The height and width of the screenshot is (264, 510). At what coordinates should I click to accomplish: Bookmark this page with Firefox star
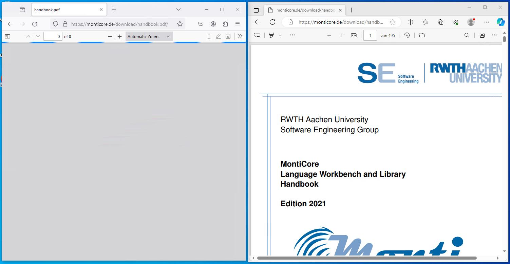[180, 24]
